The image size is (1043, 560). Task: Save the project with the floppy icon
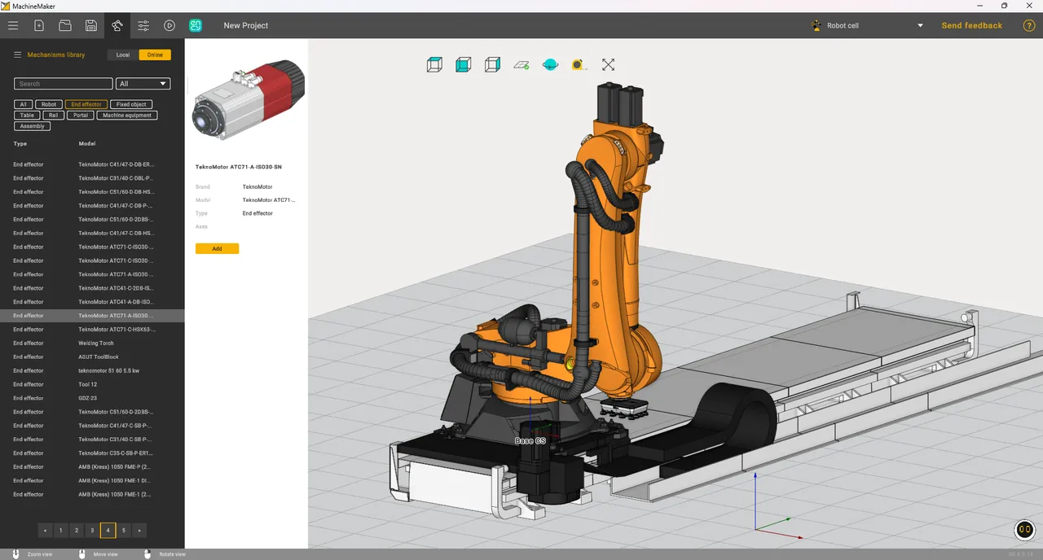[91, 25]
